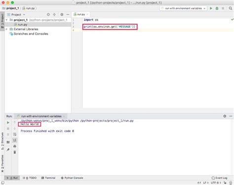Click 'MESSAGE' string in print statement

(124, 27)
